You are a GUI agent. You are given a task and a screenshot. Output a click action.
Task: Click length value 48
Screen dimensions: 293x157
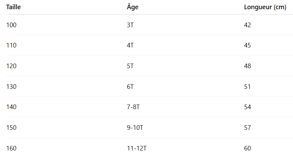point(248,66)
